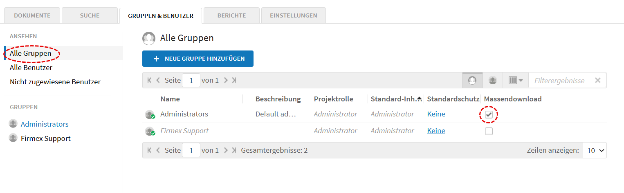The height and width of the screenshot is (193, 624).
Task: Open Keine link in Administrators row
Action: pos(436,114)
